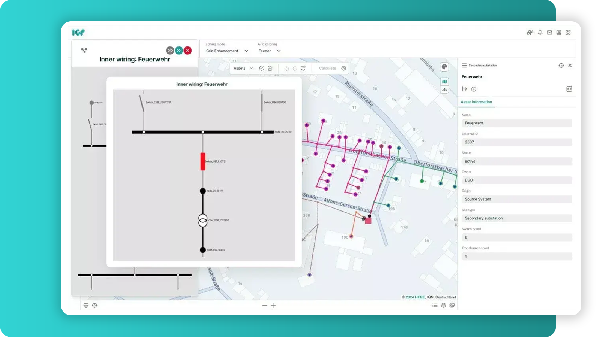Click the arrow-from-bar icon in substation panel

tap(465, 89)
